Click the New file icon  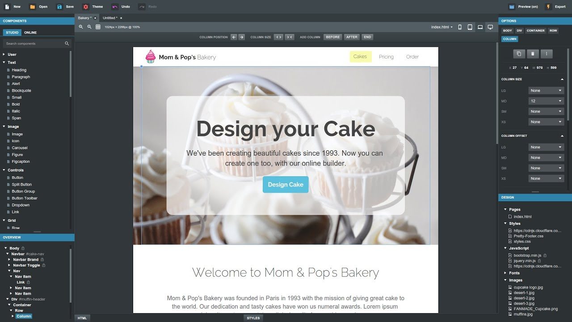pos(7,7)
